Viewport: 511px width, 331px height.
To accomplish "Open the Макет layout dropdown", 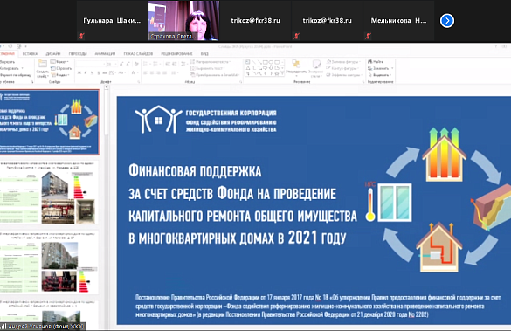I will (x=59, y=62).
